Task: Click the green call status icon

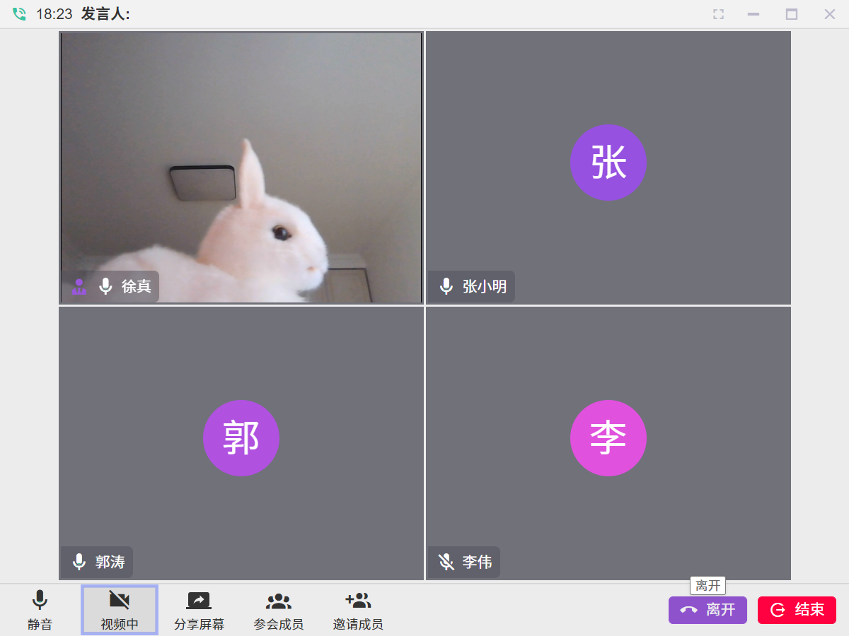Action: (x=19, y=14)
